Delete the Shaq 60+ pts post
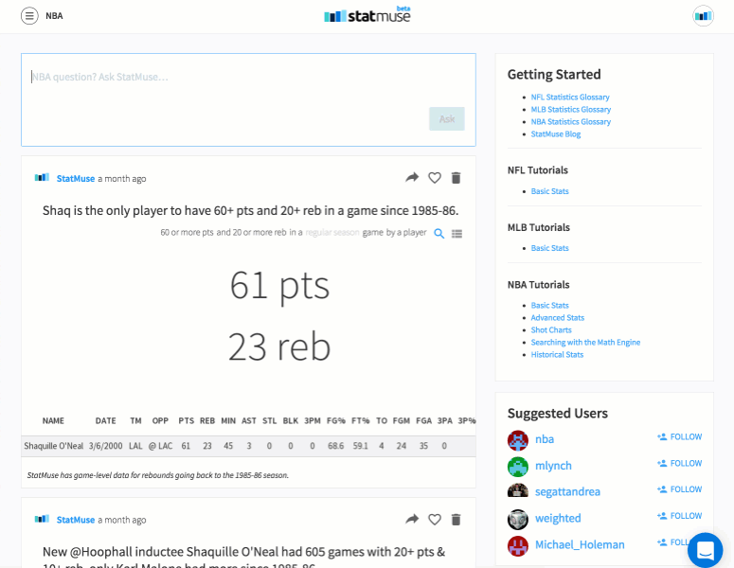The image size is (734, 568). coord(456,178)
